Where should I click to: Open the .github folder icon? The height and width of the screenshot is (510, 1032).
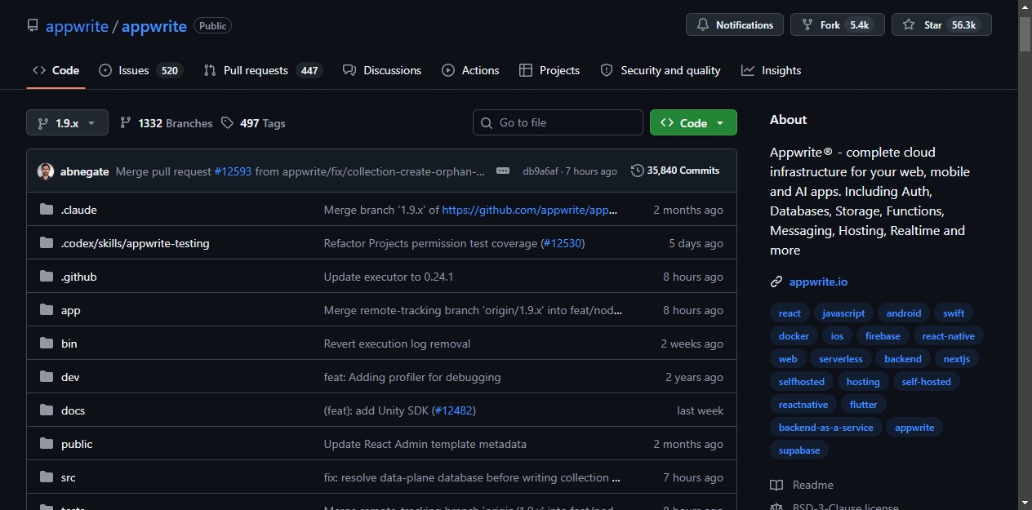point(47,277)
